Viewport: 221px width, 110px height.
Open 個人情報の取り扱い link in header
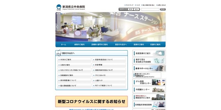click(148, 5)
